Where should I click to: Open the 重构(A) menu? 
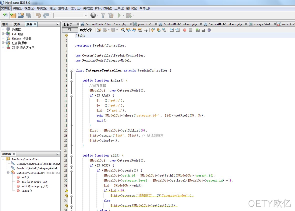(x=63, y=8)
